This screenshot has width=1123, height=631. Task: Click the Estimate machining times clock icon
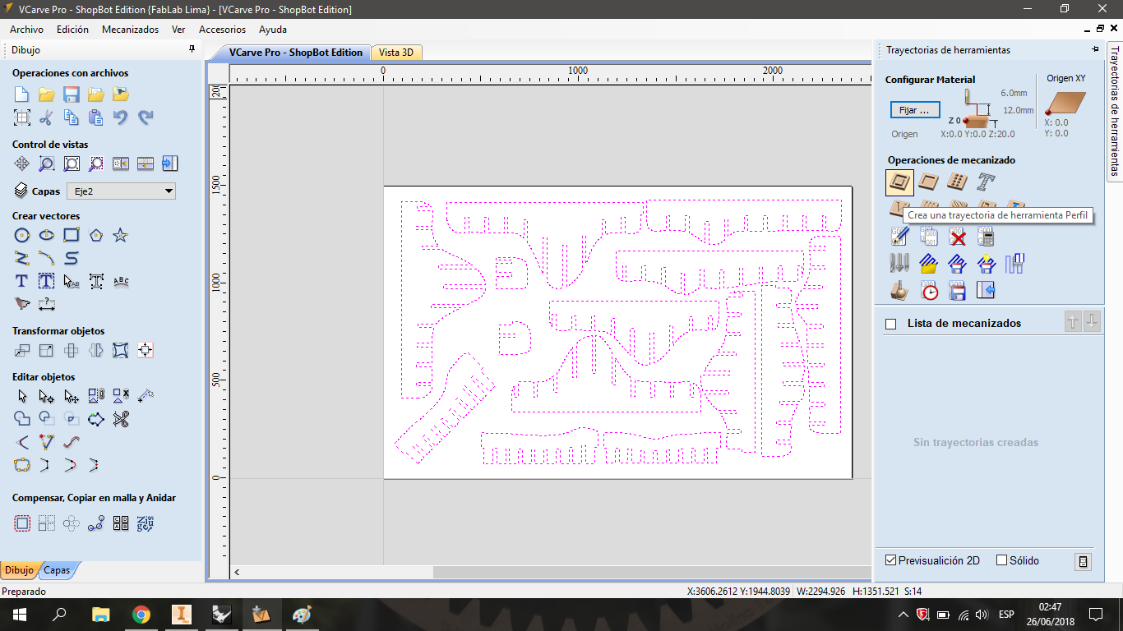tap(929, 291)
